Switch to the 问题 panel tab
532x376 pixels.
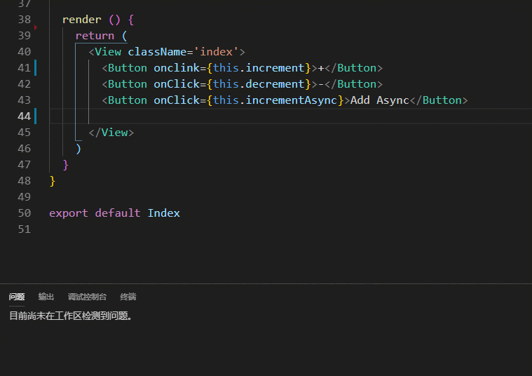click(x=17, y=297)
